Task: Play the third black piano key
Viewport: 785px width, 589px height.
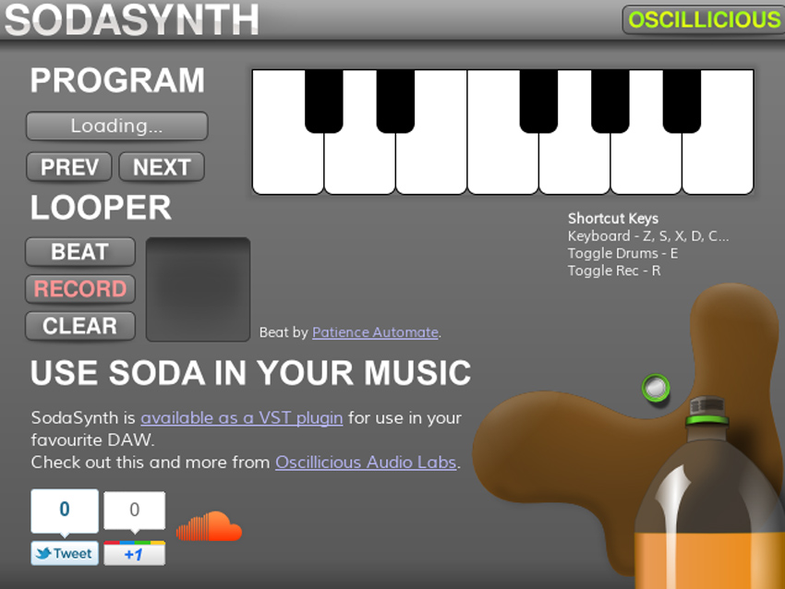Action: (538, 101)
